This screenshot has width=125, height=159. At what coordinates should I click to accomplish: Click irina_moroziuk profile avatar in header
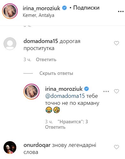click(x=10, y=11)
